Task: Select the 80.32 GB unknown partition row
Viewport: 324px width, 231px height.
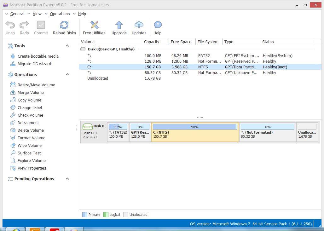Action: [200, 73]
